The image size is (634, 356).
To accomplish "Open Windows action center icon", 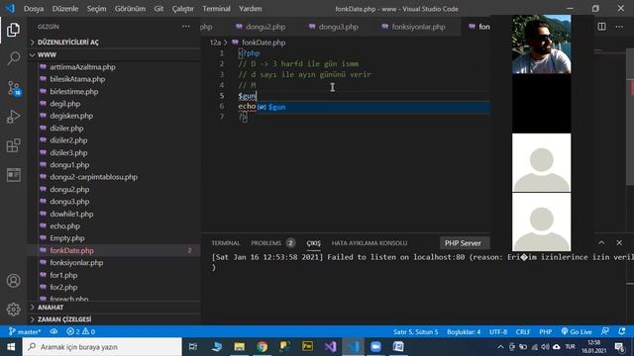I will pyautogui.click(x=619, y=347).
